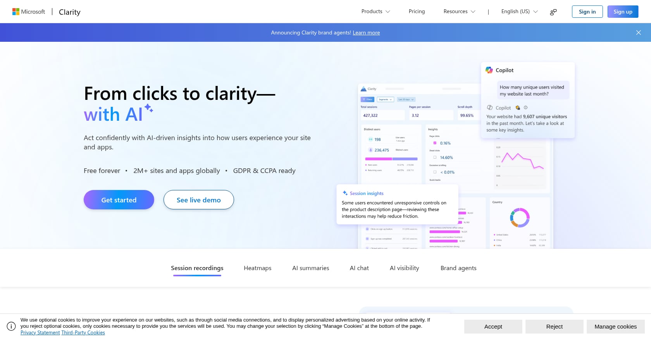Click the Microsoft logo
651x339 pixels.
(x=29, y=12)
